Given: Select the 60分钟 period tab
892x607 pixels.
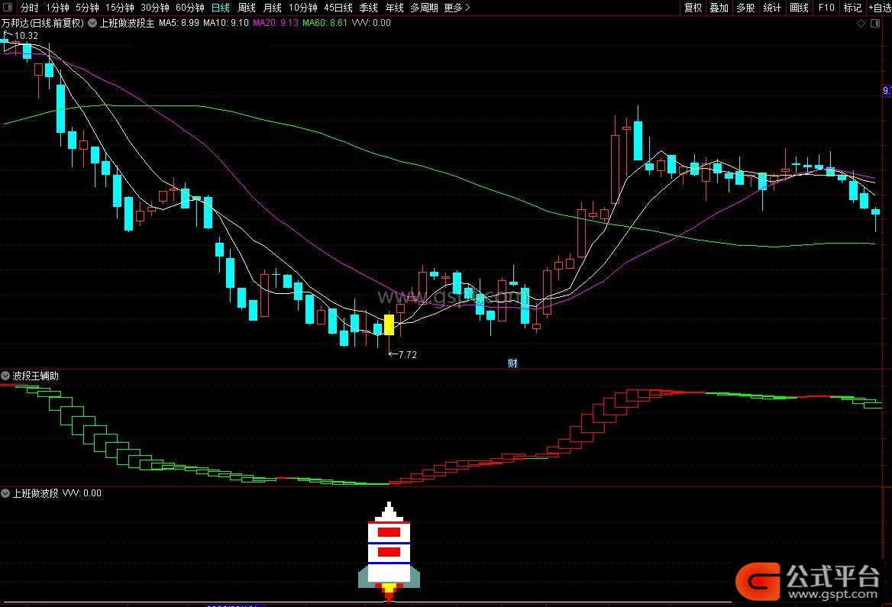Looking at the screenshot, I should pyautogui.click(x=190, y=8).
